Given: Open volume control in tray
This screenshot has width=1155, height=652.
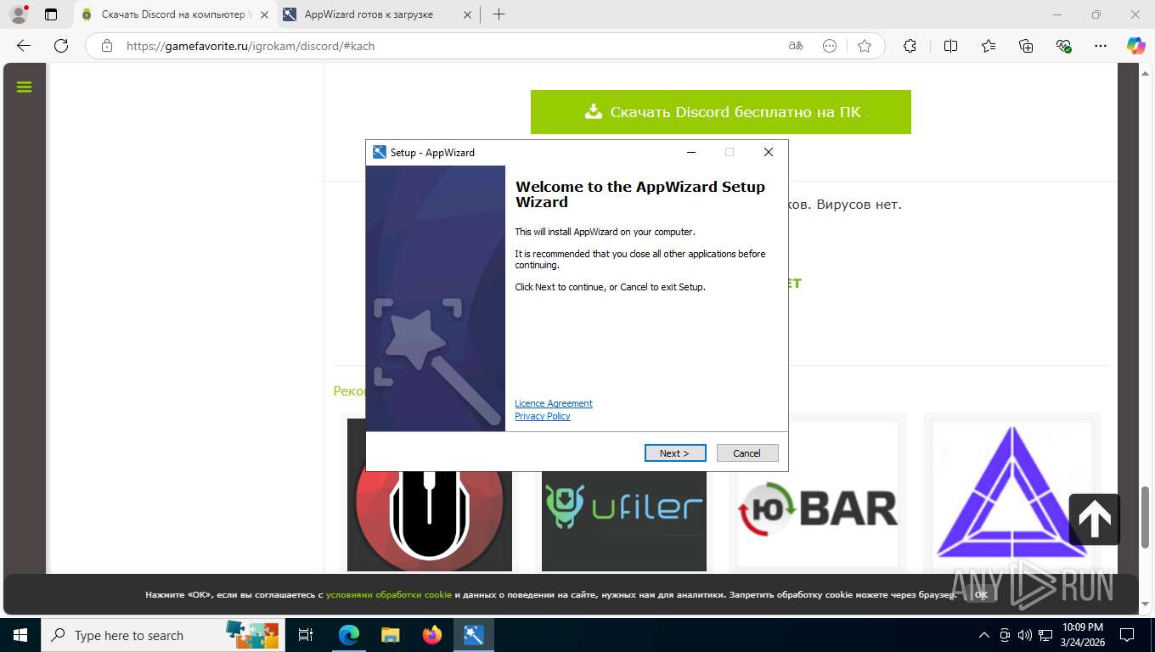Looking at the screenshot, I should [x=1025, y=635].
